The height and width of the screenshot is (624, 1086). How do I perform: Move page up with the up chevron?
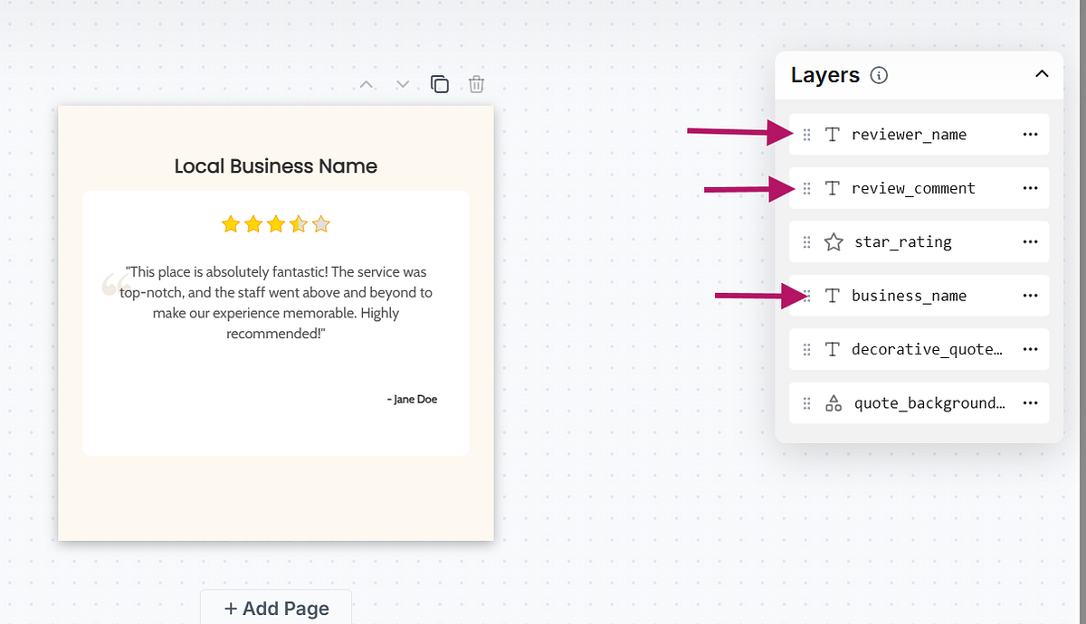367,84
